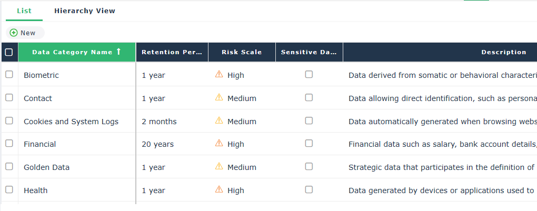Toggle the select-all checkbox in table header
Viewport: 537px width, 211px height.
coord(8,52)
